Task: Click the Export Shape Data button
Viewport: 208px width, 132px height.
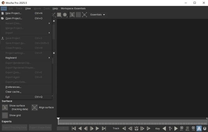Action: pyautogui.click(x=40, y=128)
